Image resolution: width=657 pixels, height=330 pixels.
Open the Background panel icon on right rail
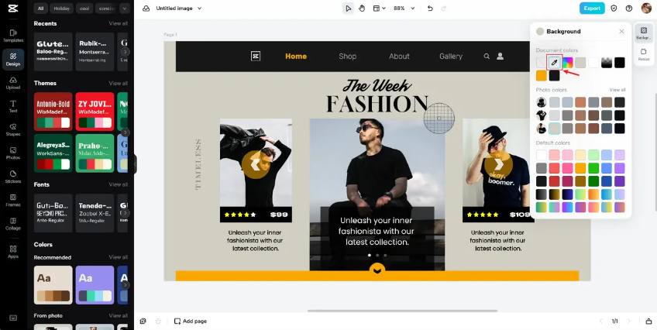tap(644, 33)
